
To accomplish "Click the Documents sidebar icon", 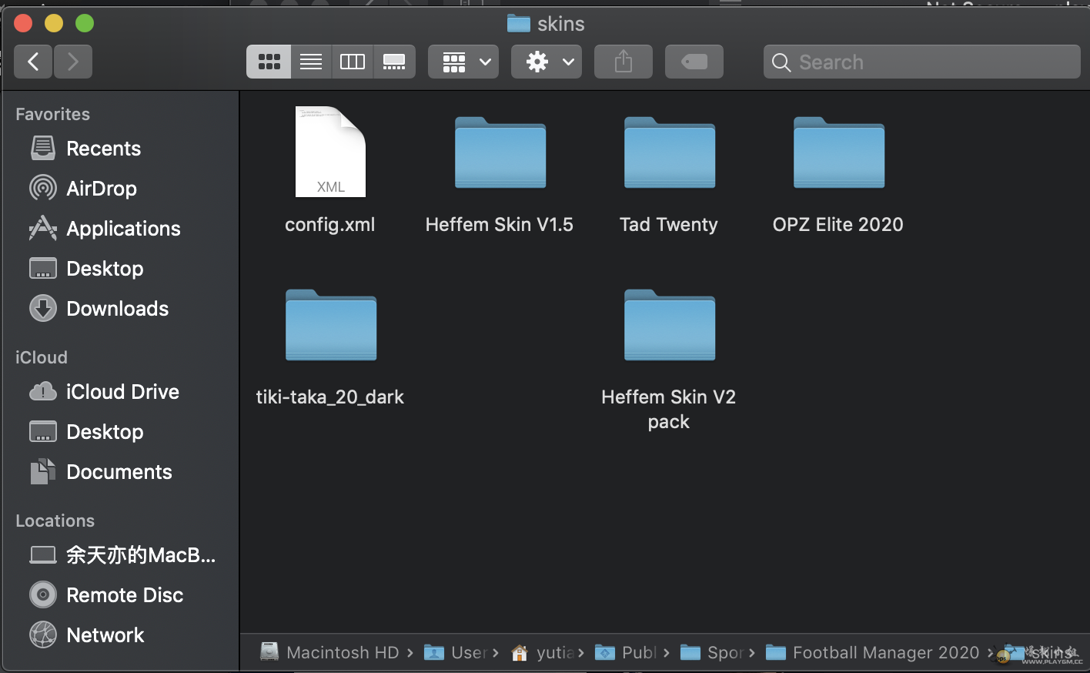I will point(43,471).
